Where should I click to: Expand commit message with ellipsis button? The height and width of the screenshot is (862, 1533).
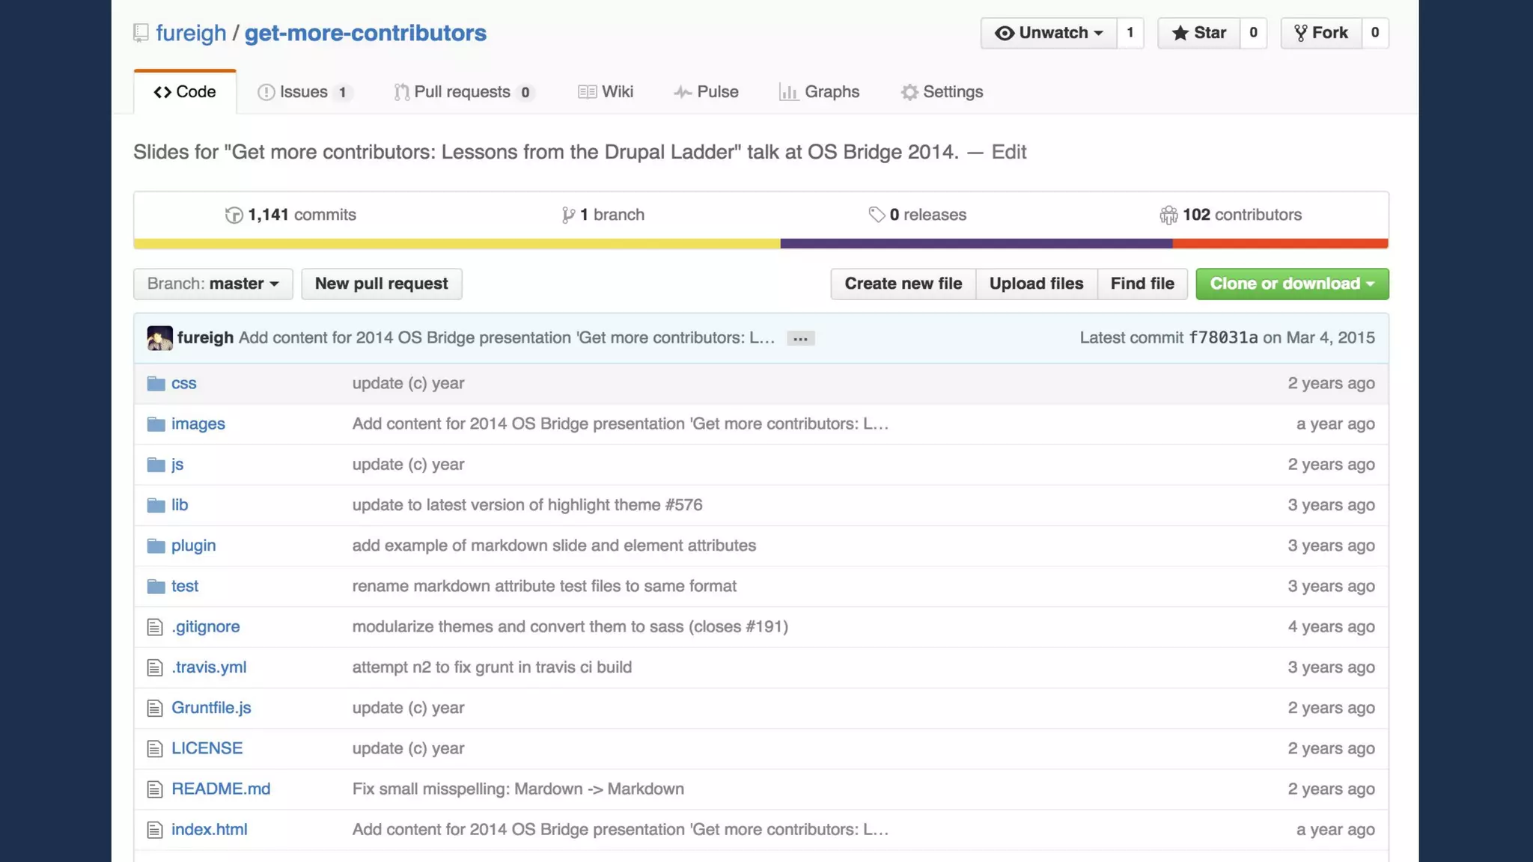800,339
